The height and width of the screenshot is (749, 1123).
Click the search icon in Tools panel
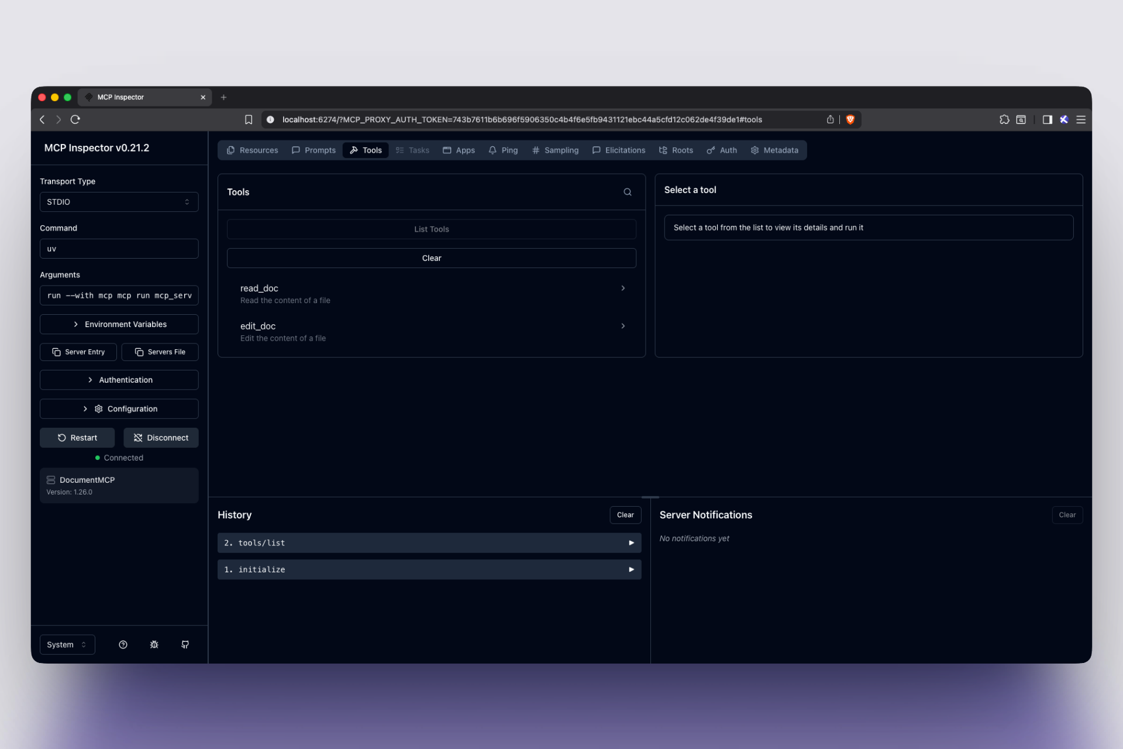click(627, 192)
